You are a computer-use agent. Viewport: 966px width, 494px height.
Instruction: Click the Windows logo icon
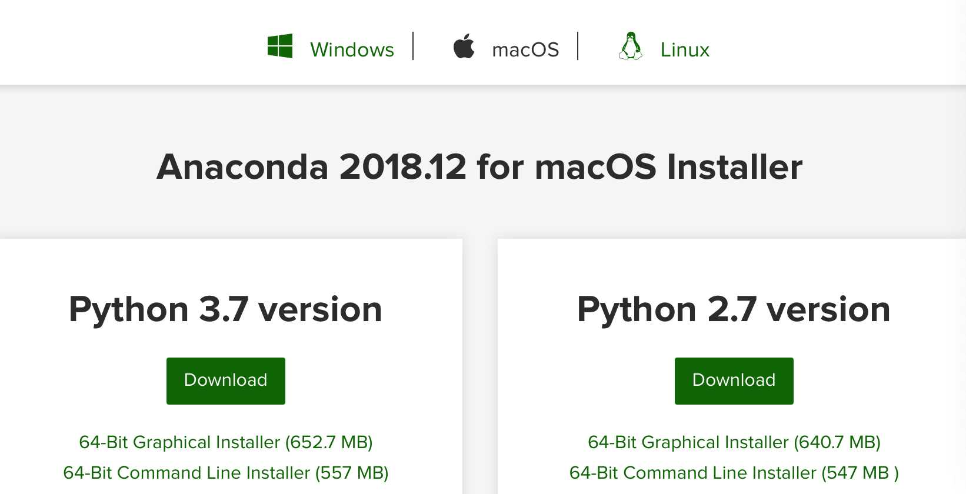(280, 46)
